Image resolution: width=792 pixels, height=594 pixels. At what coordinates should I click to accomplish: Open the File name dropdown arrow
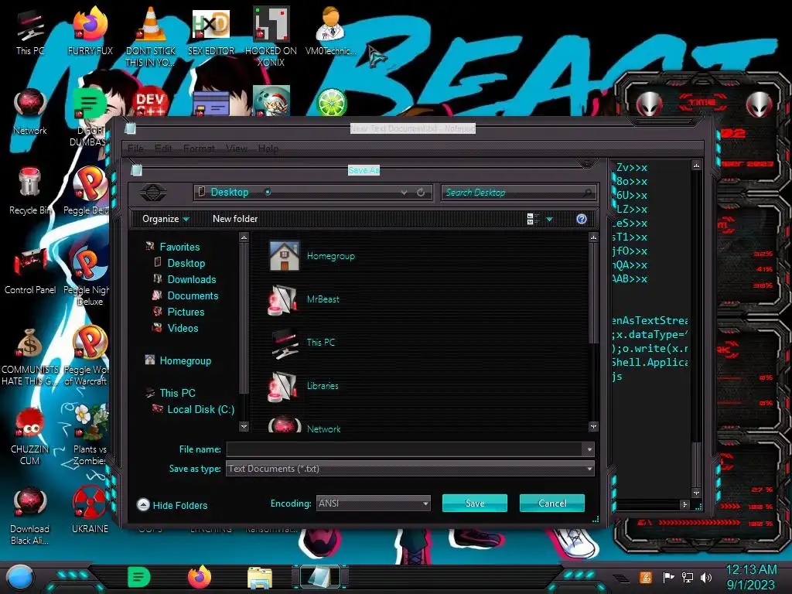(x=589, y=449)
